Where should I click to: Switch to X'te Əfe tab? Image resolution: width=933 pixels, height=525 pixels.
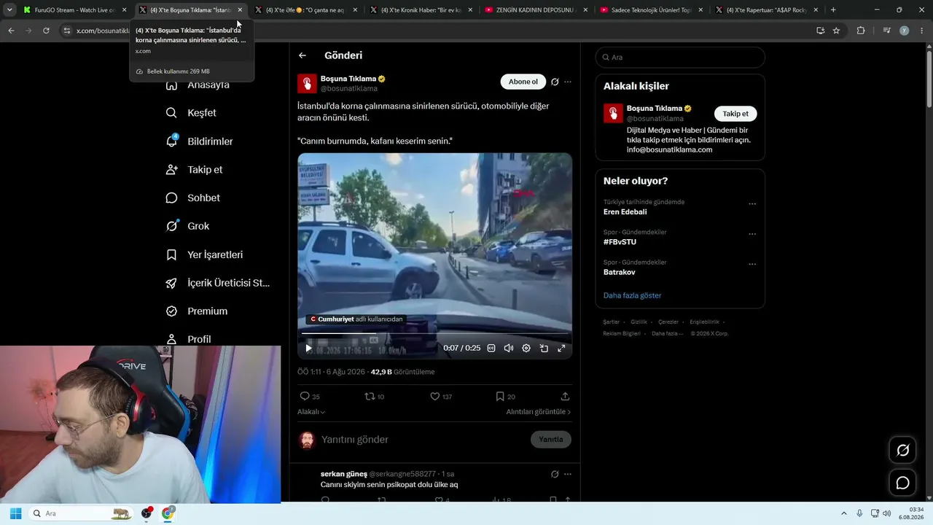(306, 10)
